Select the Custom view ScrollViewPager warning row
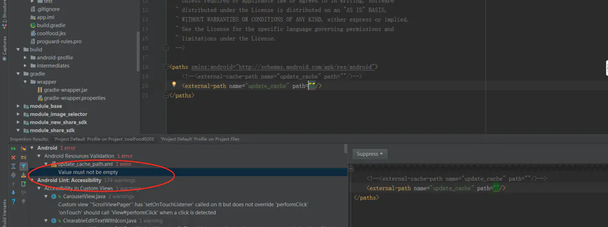Screen dimensions: 608x227 coord(183,205)
